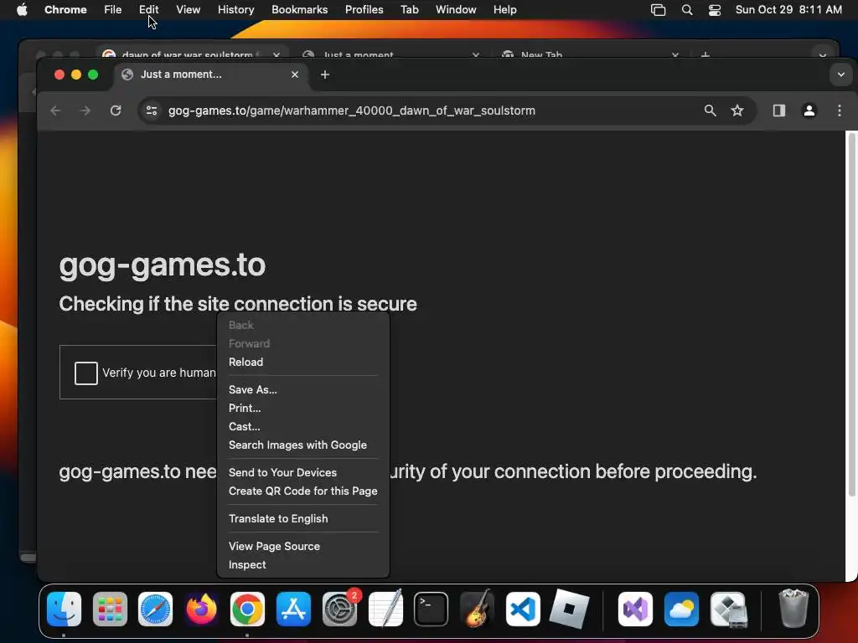Screen dimensions: 858x643
Task: Select 'View Page Source'
Action: 303,546
